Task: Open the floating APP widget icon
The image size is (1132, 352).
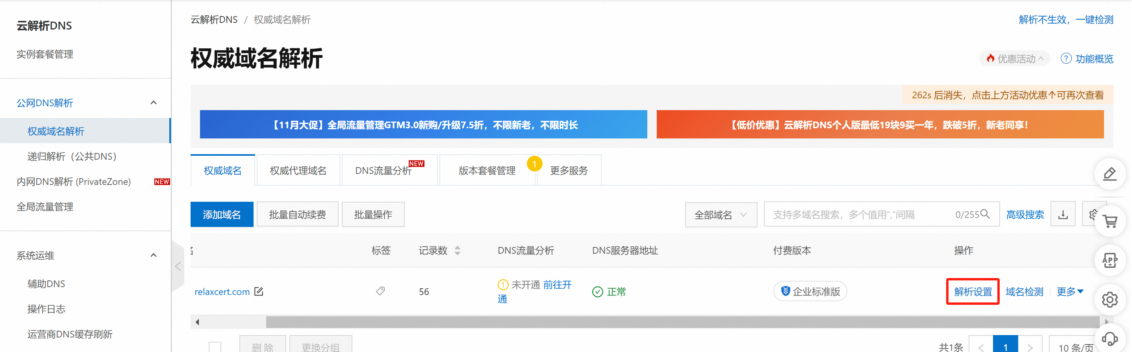Action: coord(1110,260)
